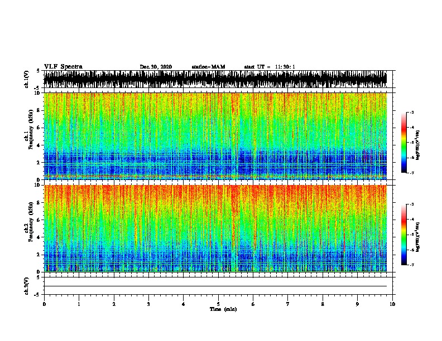Click the "VLF Spectra" plot title
Image resolution: width=442 pixels, height=341 pixels.
[x=63, y=67]
